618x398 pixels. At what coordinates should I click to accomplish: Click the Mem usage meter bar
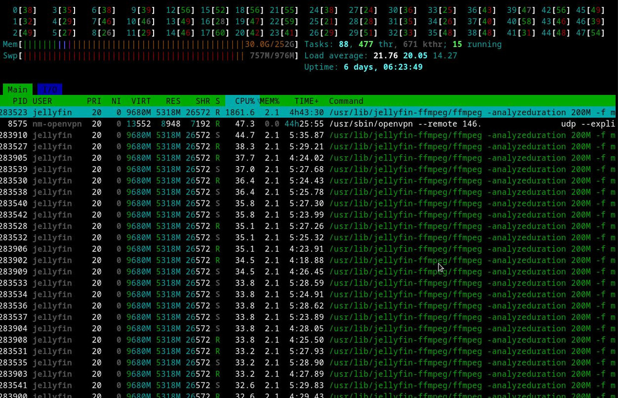[151, 44]
